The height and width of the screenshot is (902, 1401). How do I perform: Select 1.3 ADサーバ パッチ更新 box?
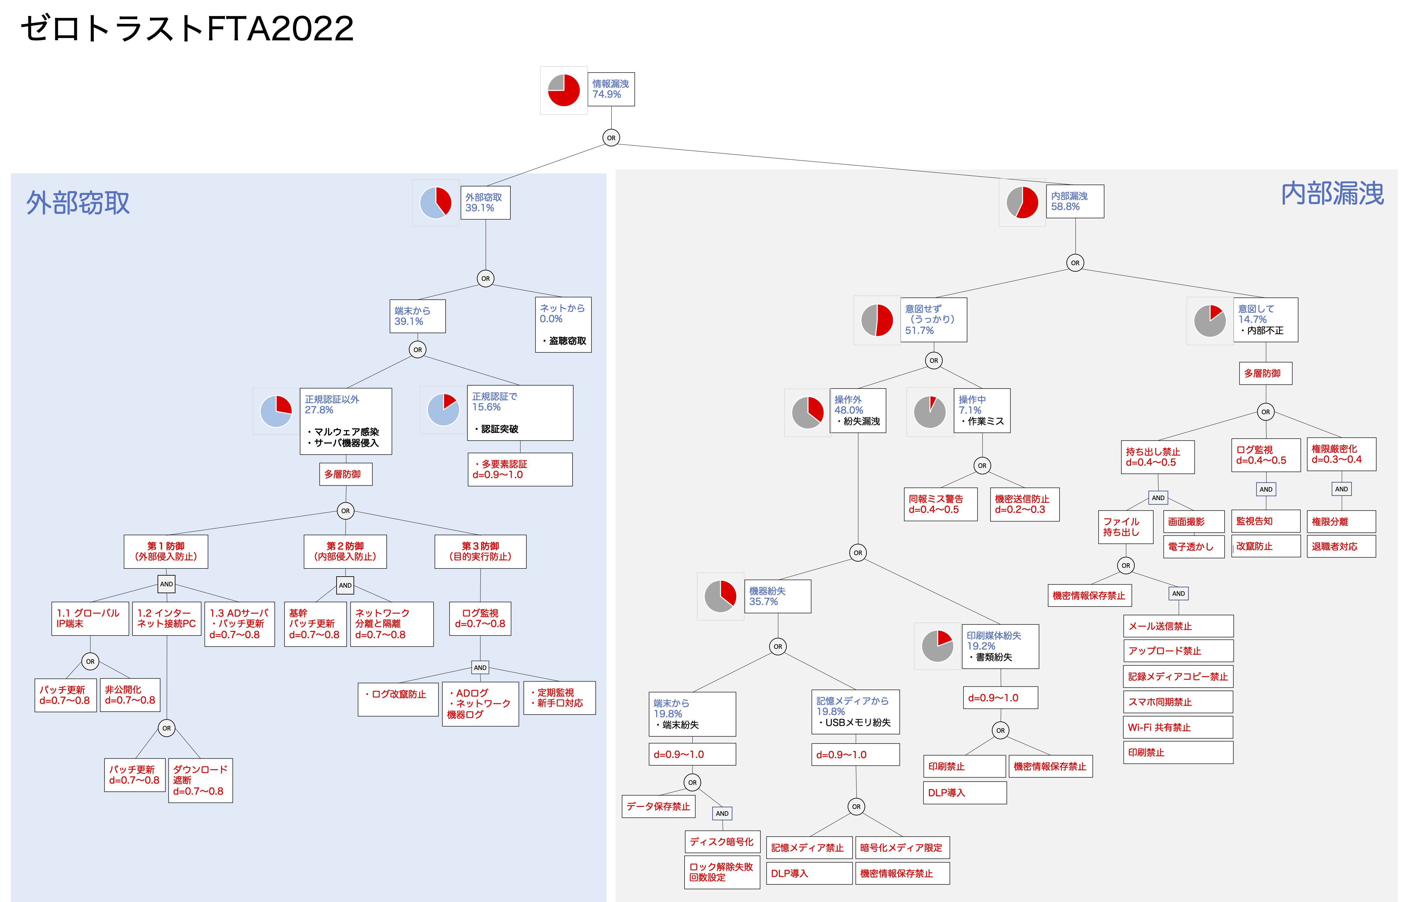(239, 624)
